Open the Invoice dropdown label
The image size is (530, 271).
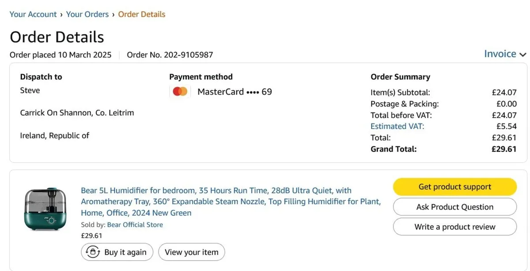coord(500,54)
